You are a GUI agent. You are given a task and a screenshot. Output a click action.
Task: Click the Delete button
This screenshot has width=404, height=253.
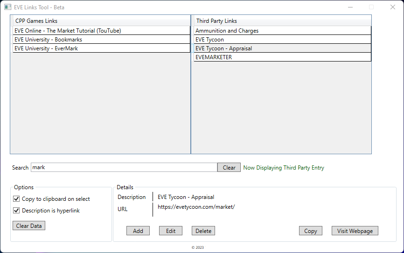203,231
